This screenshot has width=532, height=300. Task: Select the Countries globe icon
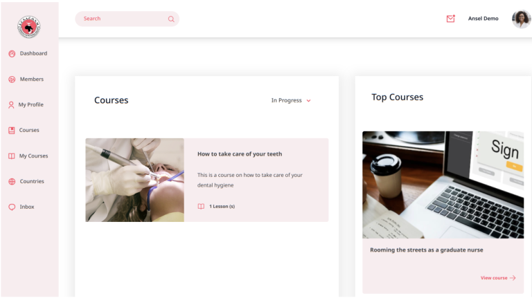pos(12,182)
